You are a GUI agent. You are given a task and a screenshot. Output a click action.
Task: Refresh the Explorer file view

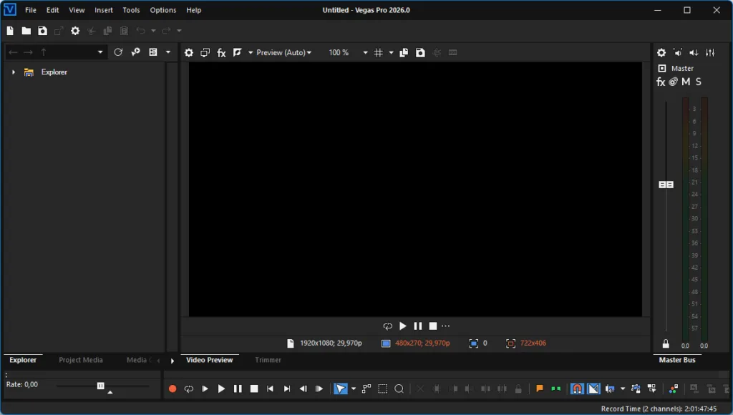(x=118, y=52)
